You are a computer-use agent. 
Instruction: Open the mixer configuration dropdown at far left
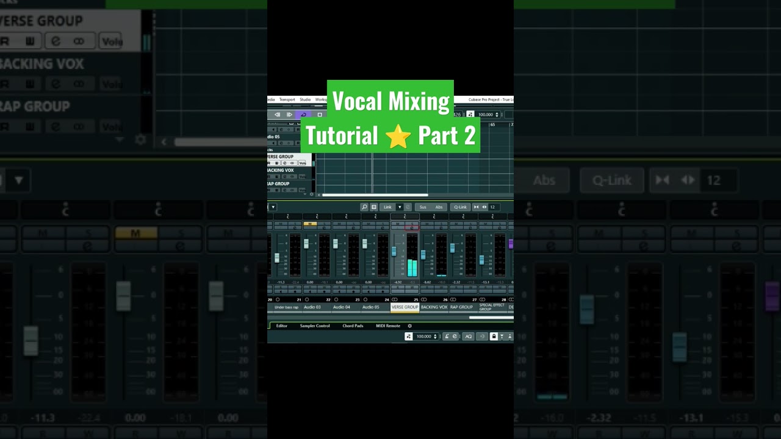(273, 207)
